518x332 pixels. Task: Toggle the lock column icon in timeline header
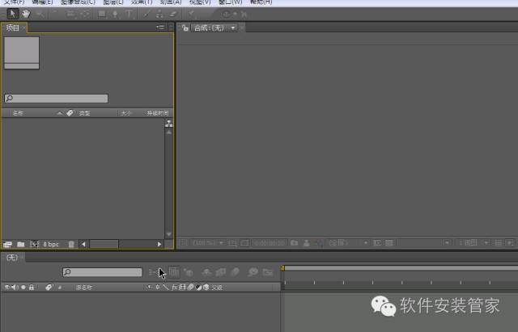click(31, 287)
